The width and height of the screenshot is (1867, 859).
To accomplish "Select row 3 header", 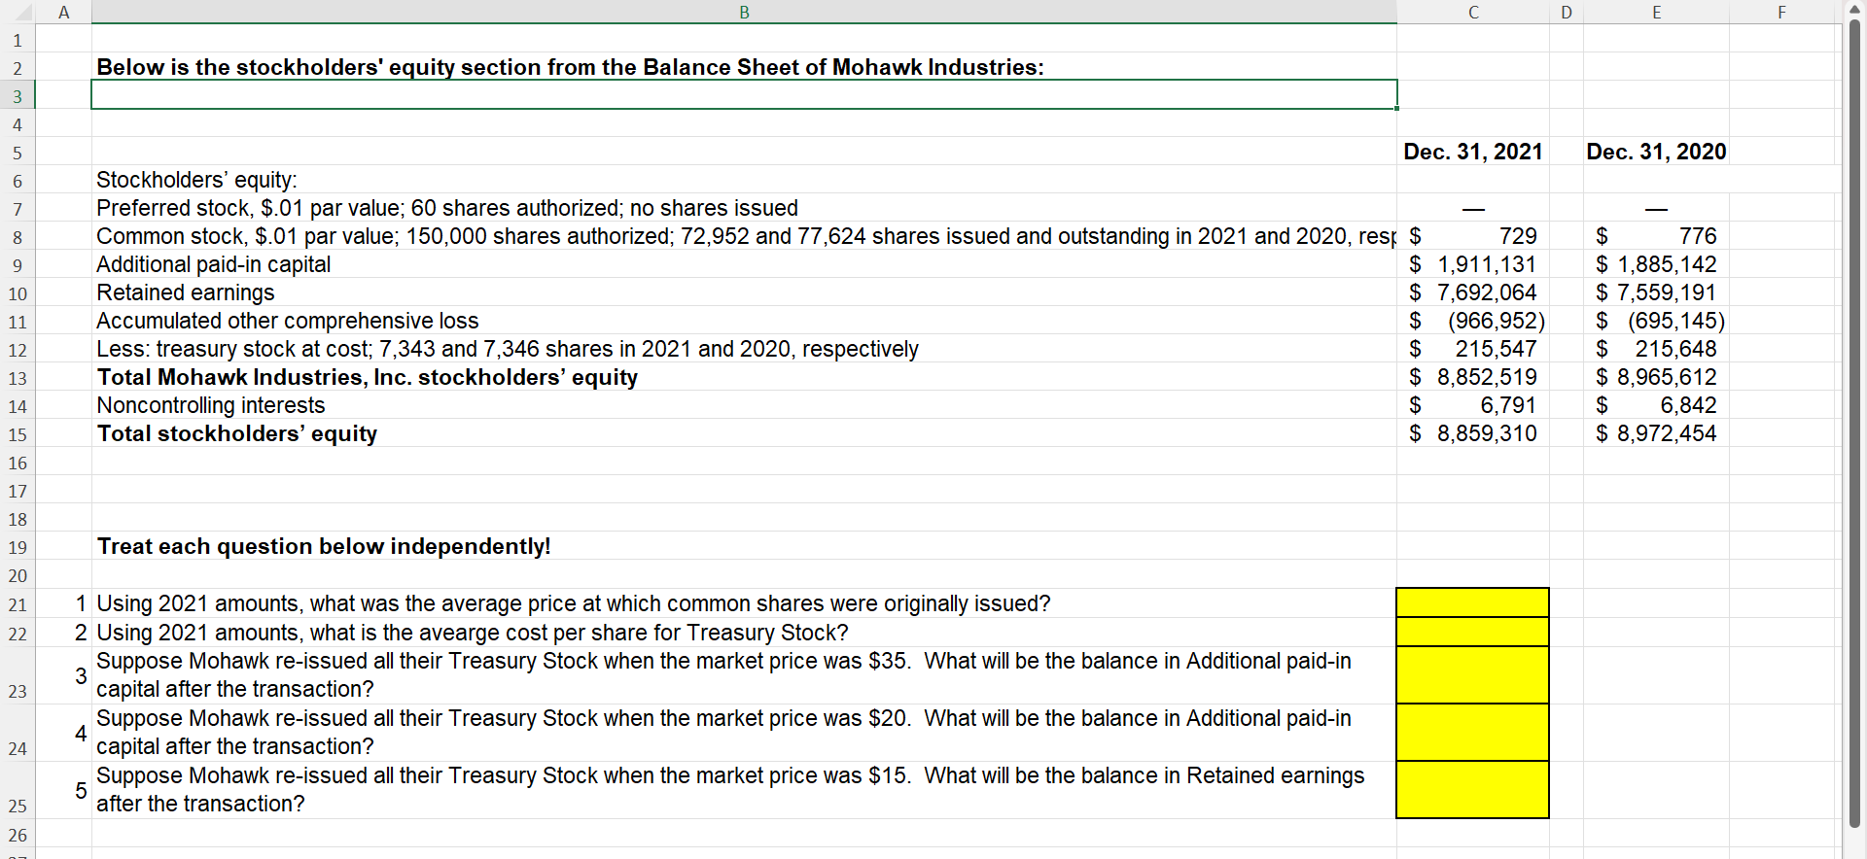I will click(x=18, y=95).
